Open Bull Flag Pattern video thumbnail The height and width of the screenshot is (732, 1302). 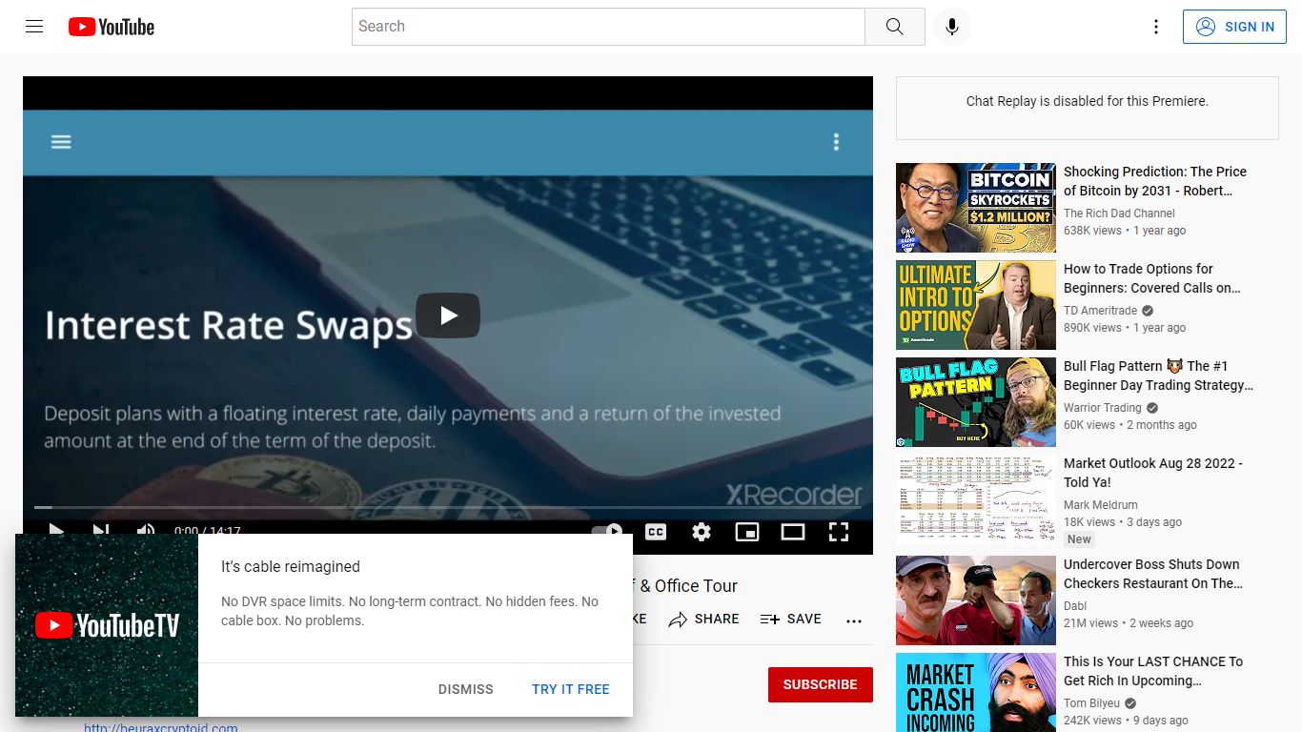coord(976,401)
